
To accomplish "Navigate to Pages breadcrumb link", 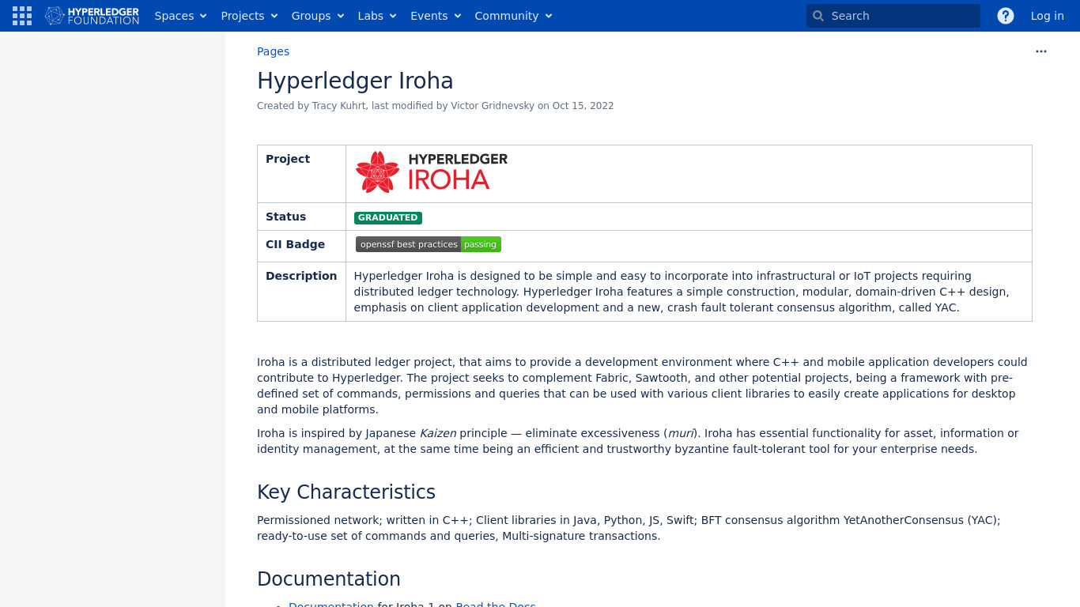I will click(273, 51).
